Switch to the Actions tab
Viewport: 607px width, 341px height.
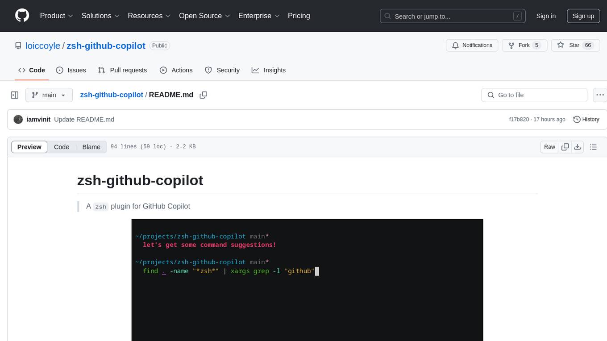coord(176,70)
